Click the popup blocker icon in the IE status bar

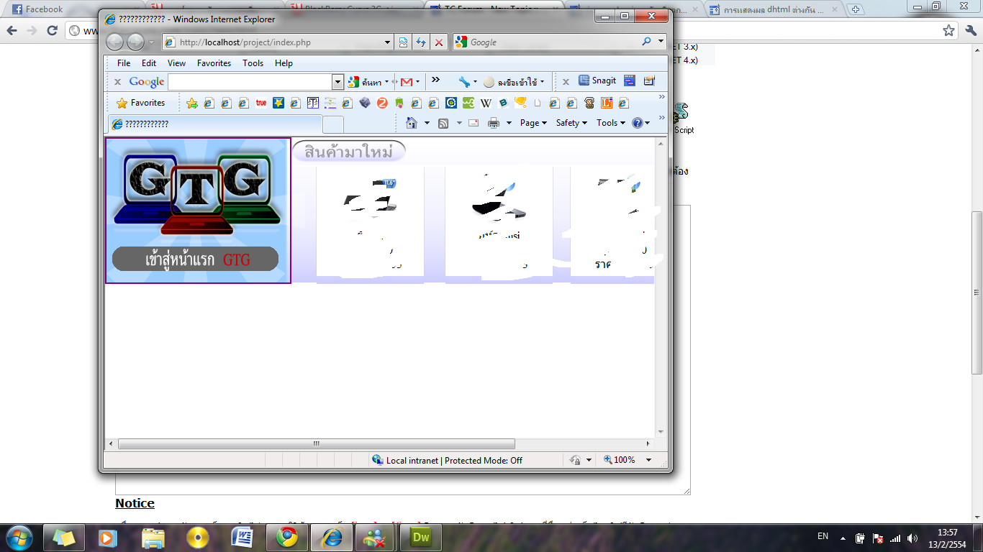pos(575,460)
